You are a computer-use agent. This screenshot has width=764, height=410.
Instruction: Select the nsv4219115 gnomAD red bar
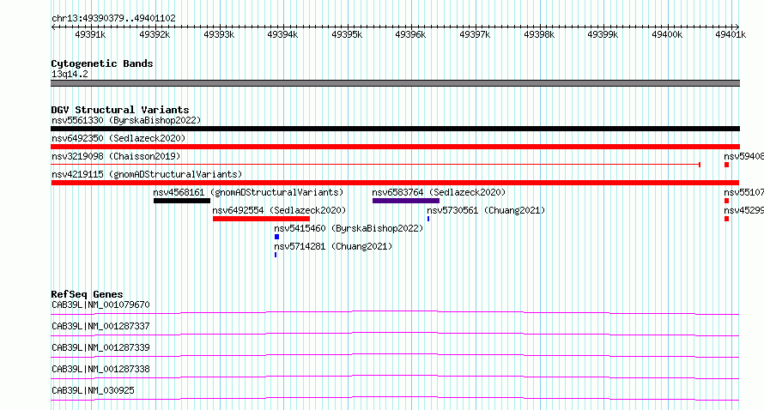click(x=395, y=183)
